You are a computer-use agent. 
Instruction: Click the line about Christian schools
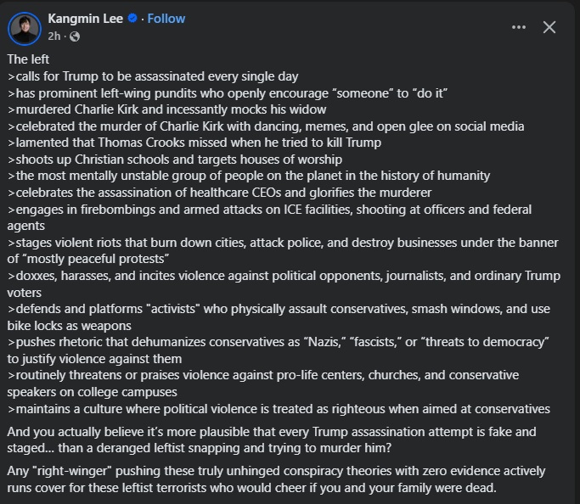point(175,160)
